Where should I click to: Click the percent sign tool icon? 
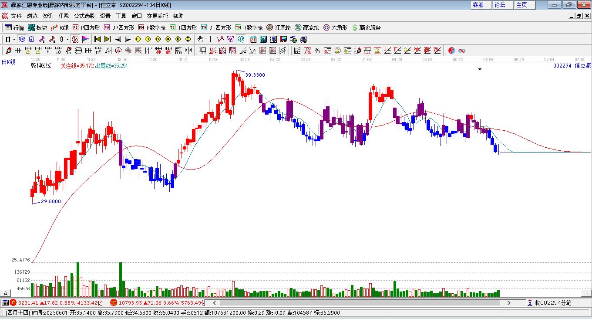(x=317, y=51)
